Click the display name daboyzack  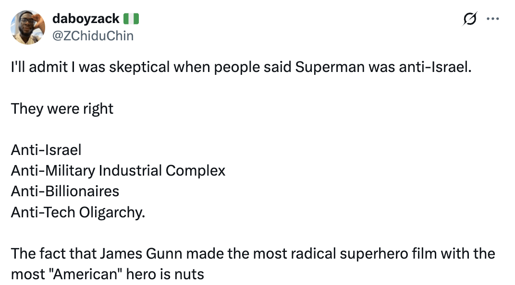(x=86, y=19)
